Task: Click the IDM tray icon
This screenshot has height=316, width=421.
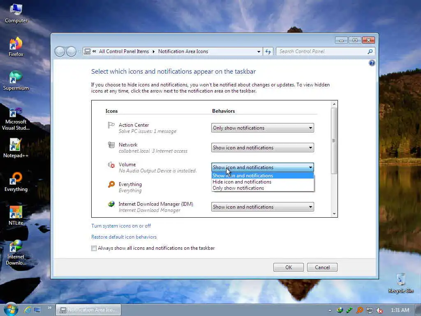Action: pyautogui.click(x=340, y=310)
